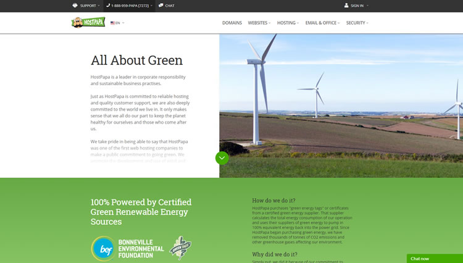Click the All About Green heading
The width and height of the screenshot is (463, 263).
(x=136, y=61)
